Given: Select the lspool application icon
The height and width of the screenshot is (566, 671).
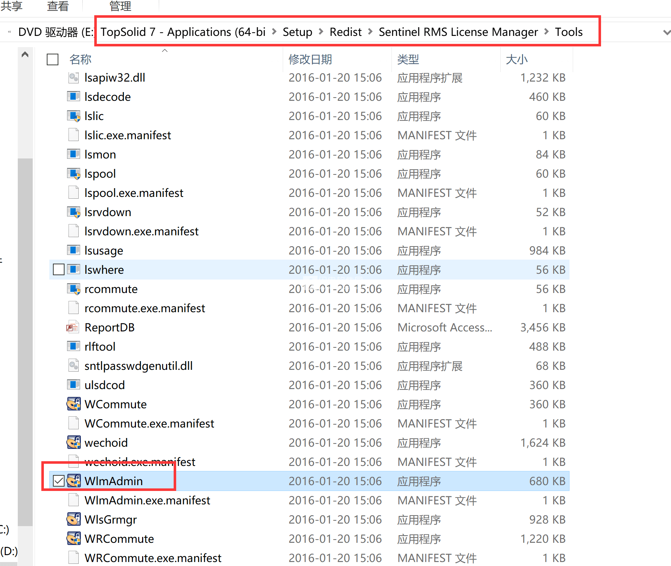Looking at the screenshot, I should coord(74,173).
